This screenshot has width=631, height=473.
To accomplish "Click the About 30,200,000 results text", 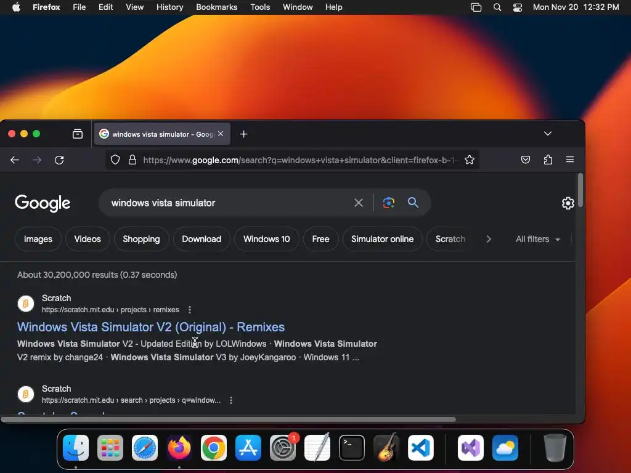I will [97, 275].
